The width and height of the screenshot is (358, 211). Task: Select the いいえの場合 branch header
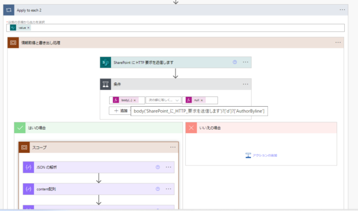point(261,128)
